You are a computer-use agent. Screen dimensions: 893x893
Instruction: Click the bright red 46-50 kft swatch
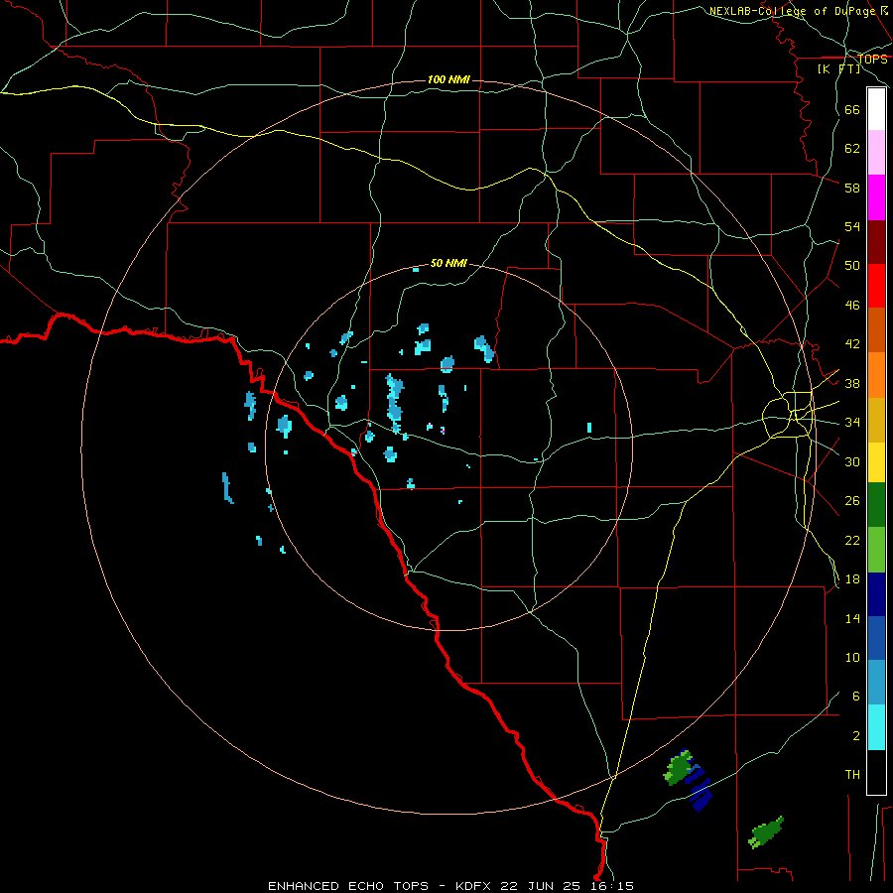coord(876,286)
